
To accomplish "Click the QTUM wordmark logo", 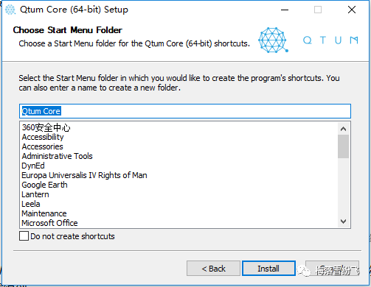I will pos(330,40).
